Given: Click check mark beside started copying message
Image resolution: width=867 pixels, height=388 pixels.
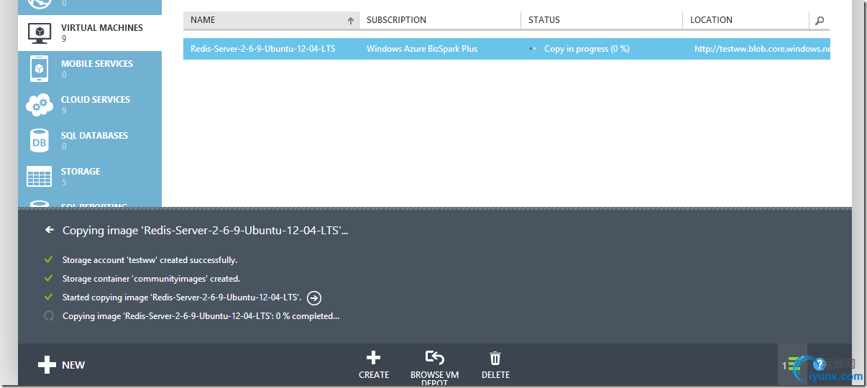Looking at the screenshot, I should click(x=48, y=297).
